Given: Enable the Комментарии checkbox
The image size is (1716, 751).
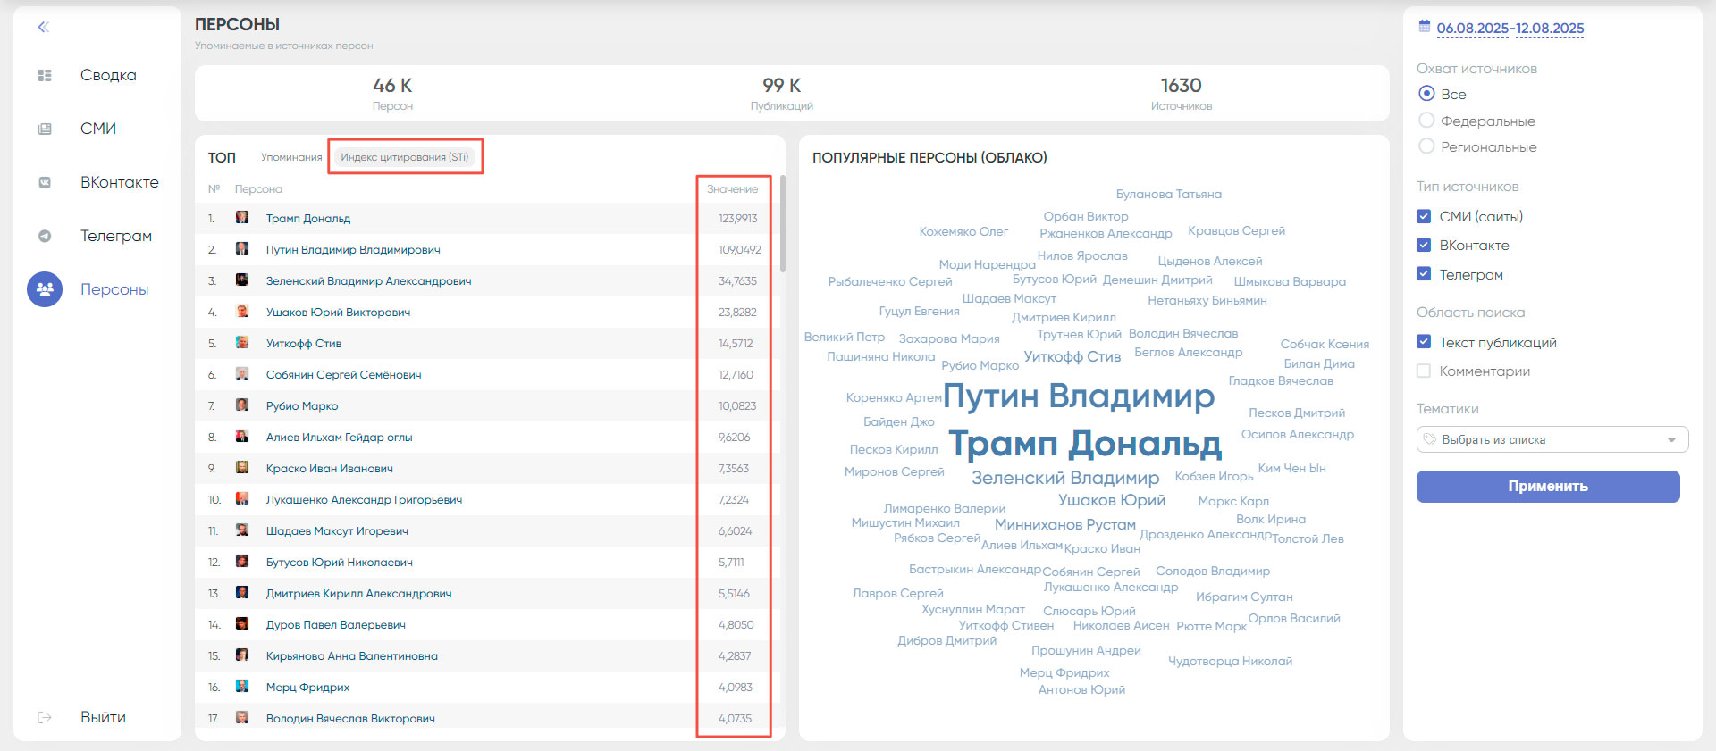Looking at the screenshot, I should coord(1424,371).
